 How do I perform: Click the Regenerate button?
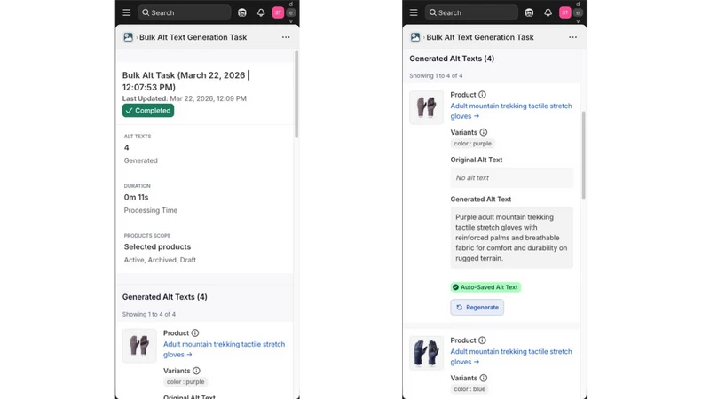[477, 307]
